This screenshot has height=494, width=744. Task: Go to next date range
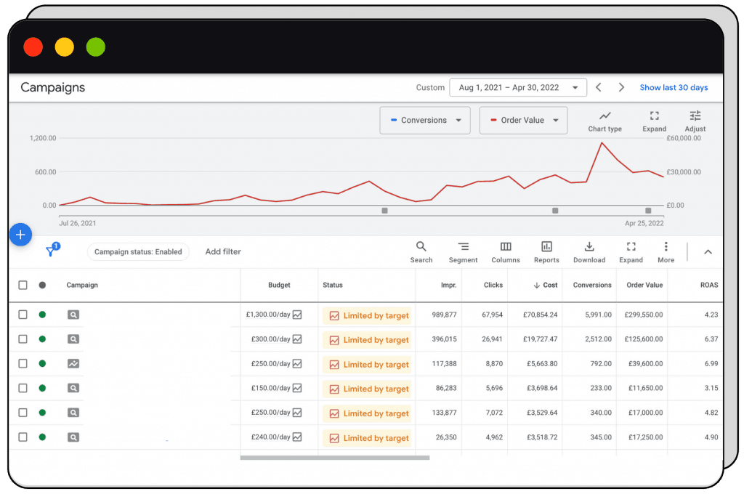[x=621, y=87]
